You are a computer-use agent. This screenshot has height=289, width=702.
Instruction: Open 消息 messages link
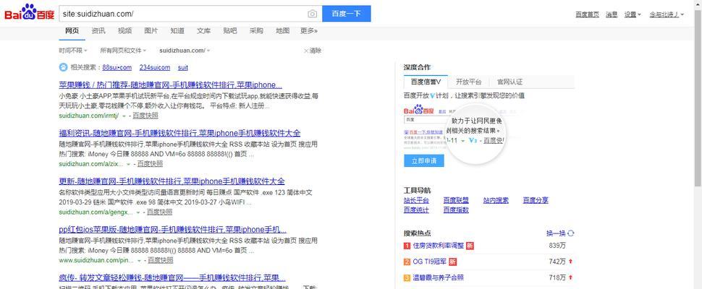coord(612,14)
